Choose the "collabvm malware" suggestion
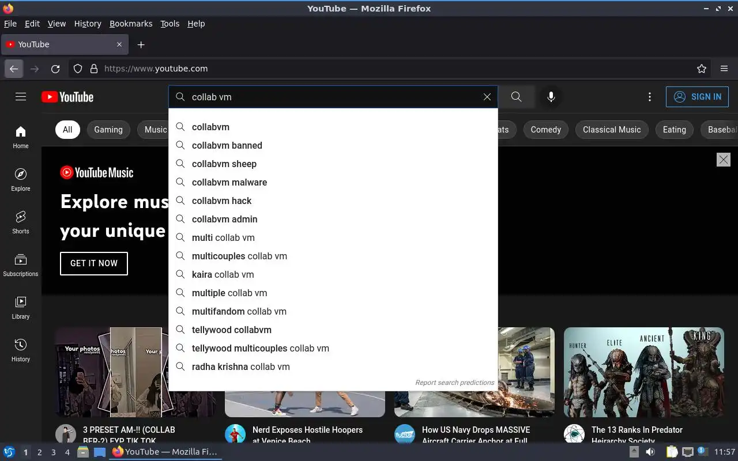Screen dimensions: 738x461 click(x=333, y=182)
